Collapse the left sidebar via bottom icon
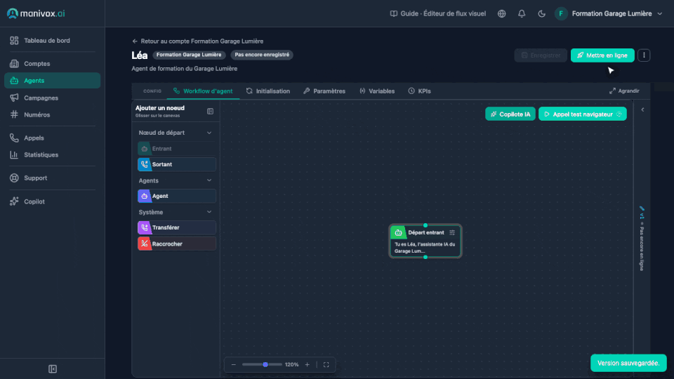This screenshot has width=674, height=379. 53,368
